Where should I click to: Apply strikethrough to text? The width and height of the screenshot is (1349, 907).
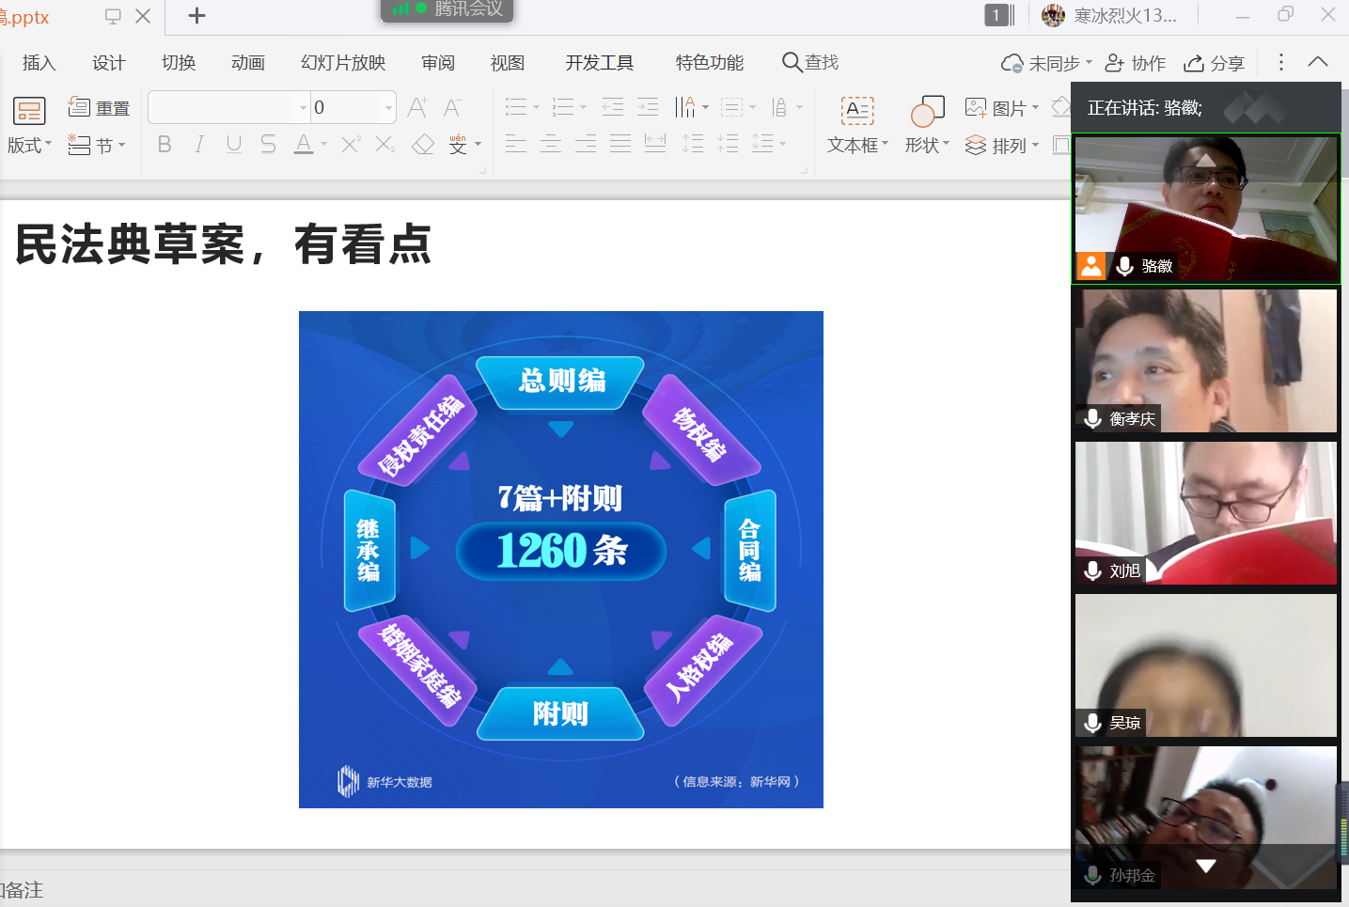click(x=268, y=144)
